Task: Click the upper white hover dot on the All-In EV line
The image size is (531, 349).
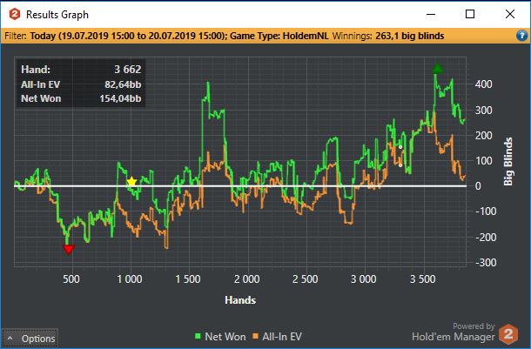Action: (x=400, y=147)
